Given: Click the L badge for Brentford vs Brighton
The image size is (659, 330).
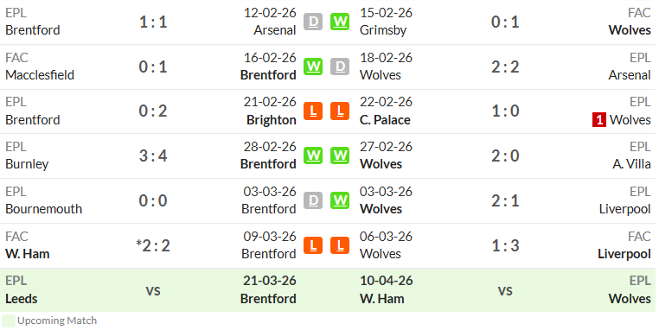Looking at the screenshot, I should pyautogui.click(x=313, y=111).
